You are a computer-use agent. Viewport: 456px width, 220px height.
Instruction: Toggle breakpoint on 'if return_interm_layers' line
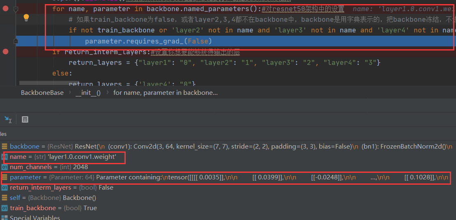click(5, 52)
